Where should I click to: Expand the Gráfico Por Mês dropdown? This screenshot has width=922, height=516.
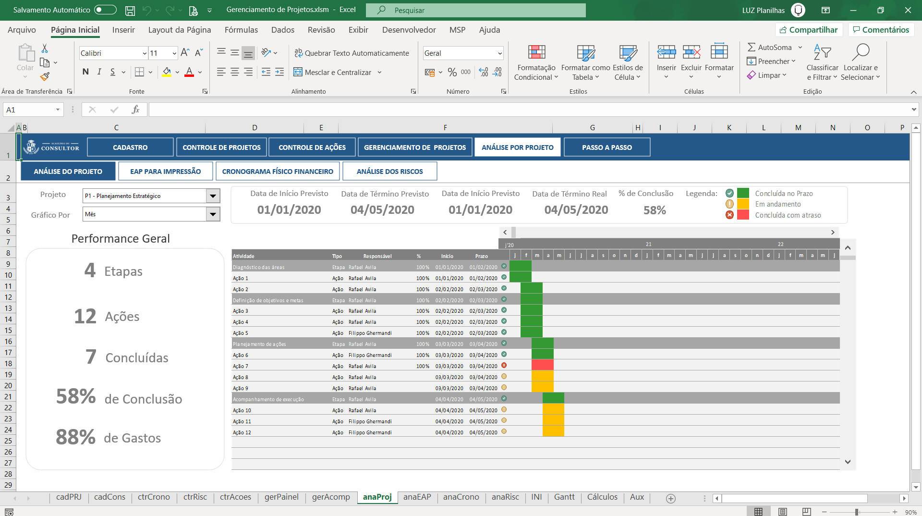(213, 214)
